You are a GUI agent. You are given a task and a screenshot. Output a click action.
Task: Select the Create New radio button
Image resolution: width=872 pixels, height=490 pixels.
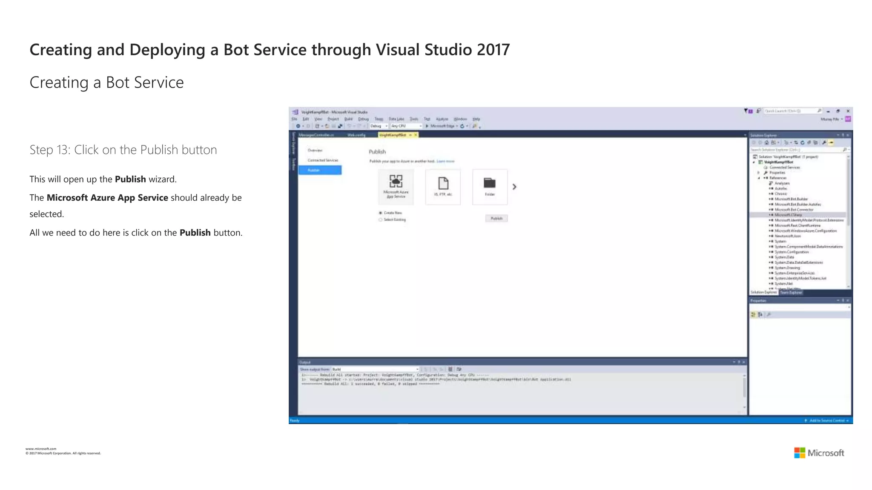click(x=380, y=213)
